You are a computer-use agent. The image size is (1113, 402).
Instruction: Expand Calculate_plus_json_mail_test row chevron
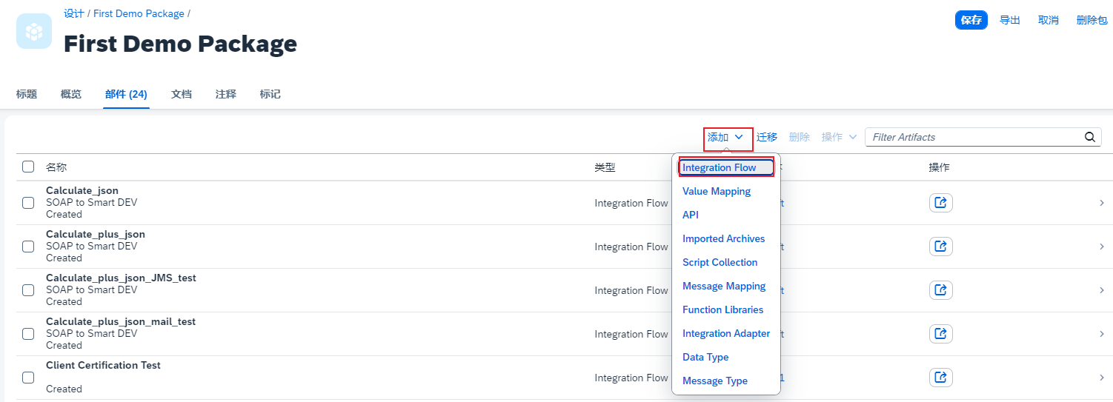tap(1102, 334)
